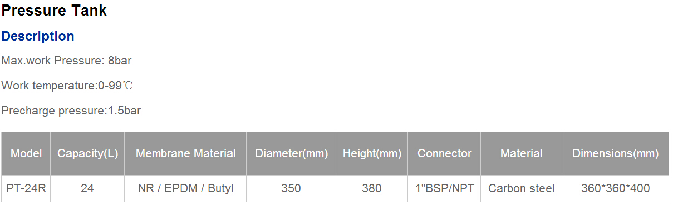Select the 1"BSP/NPT connector cell
The width and height of the screenshot is (673, 205).
pos(444,188)
